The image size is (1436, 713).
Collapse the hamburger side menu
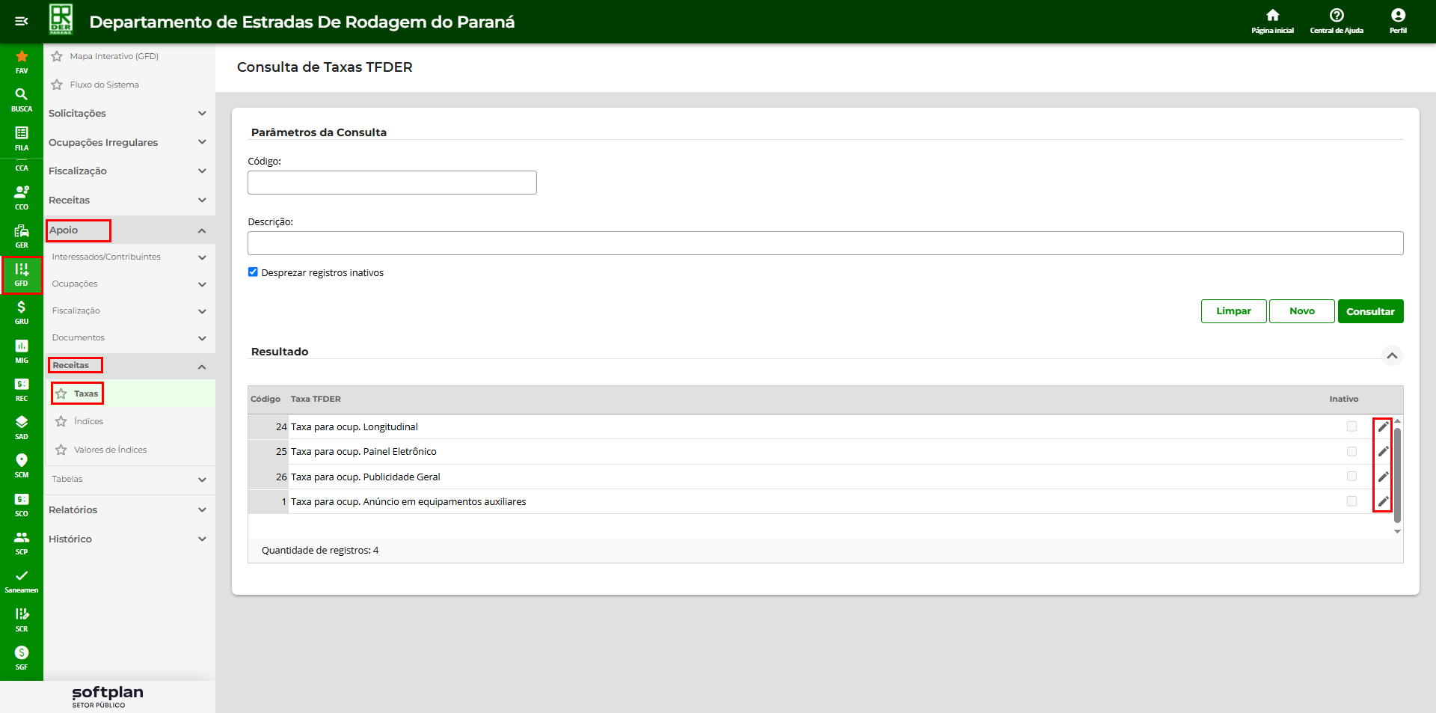[x=21, y=21]
